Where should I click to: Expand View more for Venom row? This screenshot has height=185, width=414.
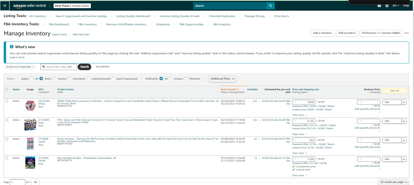(300, 115)
